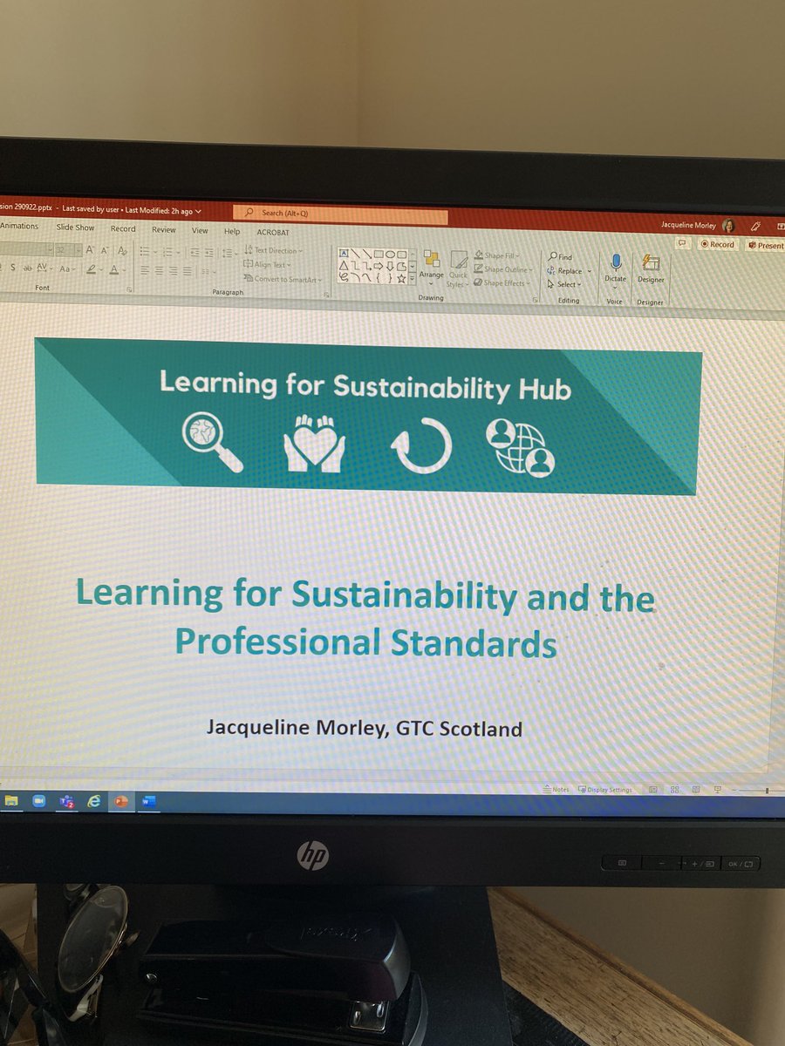The height and width of the screenshot is (1046, 785).
Task: Open the ACROBAT tab
Action: tap(273, 232)
